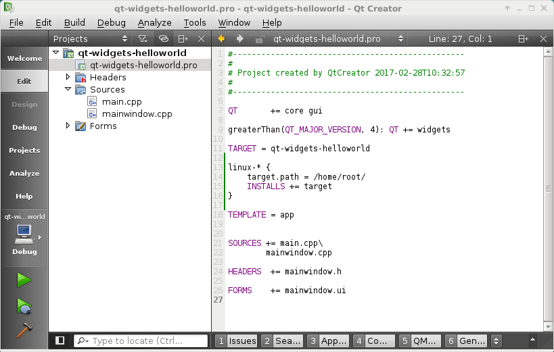This screenshot has width=554, height=352.
Task: Split the editor view
Action: coord(524,39)
